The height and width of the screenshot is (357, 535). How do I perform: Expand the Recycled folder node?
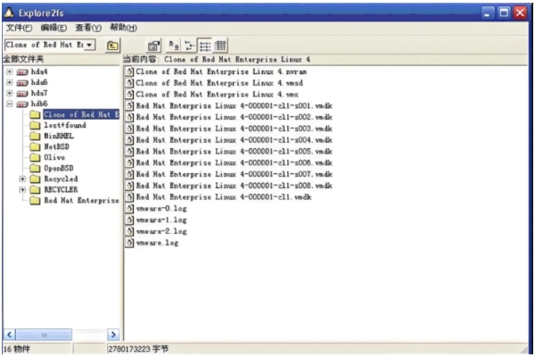coord(21,178)
